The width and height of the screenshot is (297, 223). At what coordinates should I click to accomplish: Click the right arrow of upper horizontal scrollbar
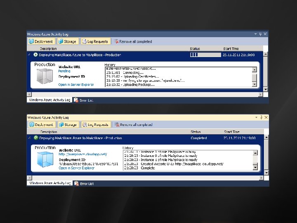[260, 94]
